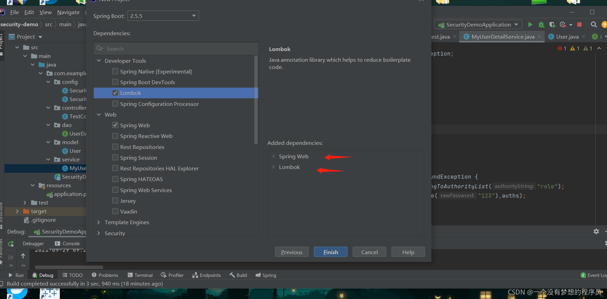
Task: Enable Spring Reactive Web dependency
Action: (x=115, y=136)
